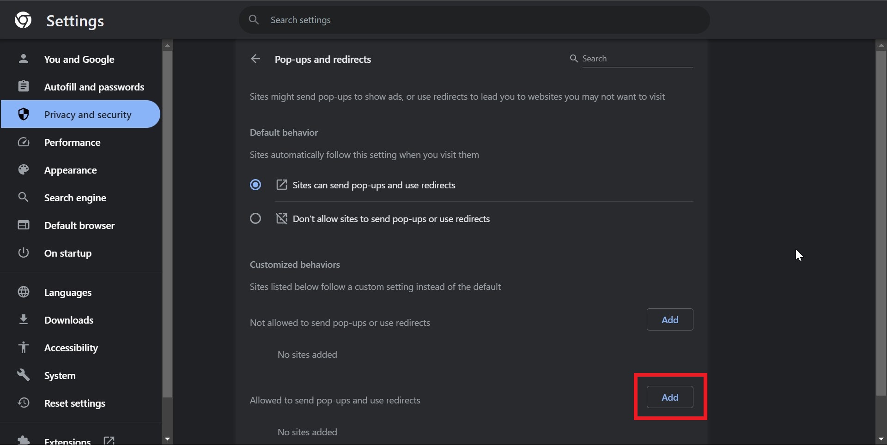Screen dimensions: 887x445
Task: Select 'Sites can send pop-ups' radio button
Action: 255,185
